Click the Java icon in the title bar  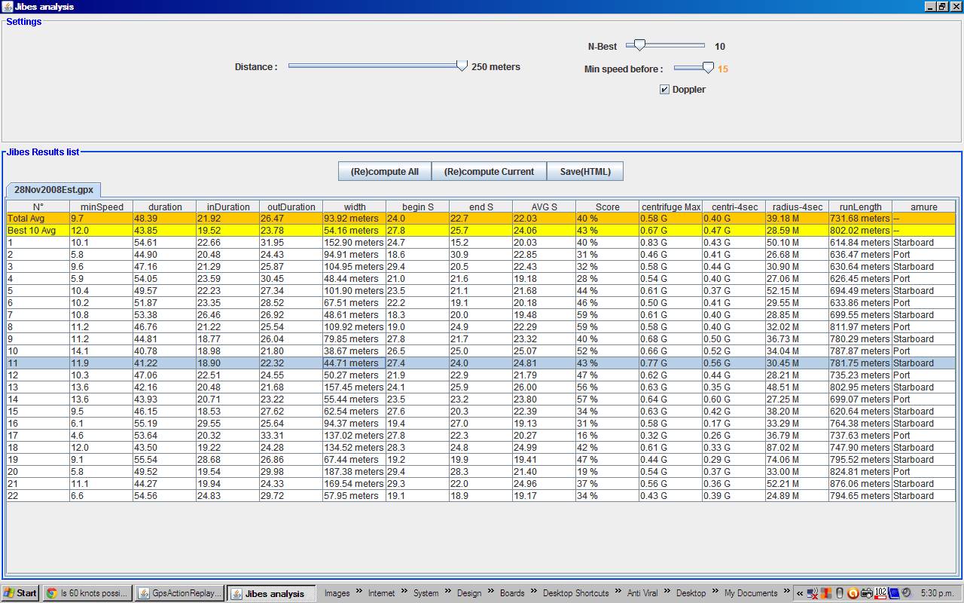pyautogui.click(x=8, y=7)
